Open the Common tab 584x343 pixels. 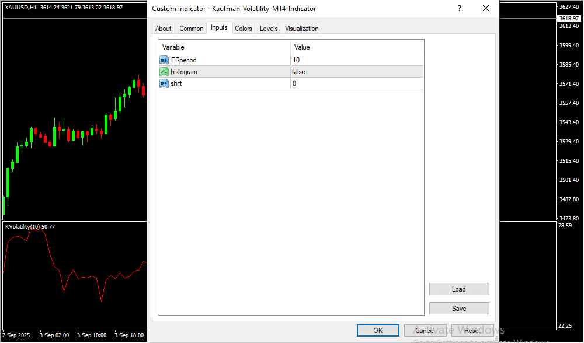(x=192, y=29)
